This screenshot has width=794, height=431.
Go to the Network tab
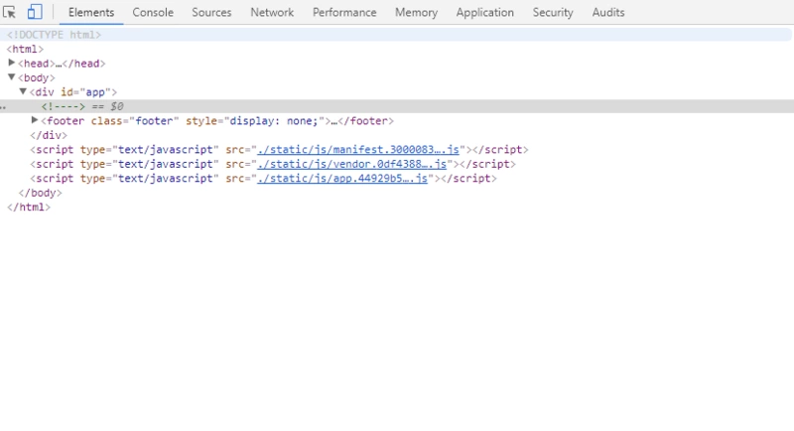[272, 13]
